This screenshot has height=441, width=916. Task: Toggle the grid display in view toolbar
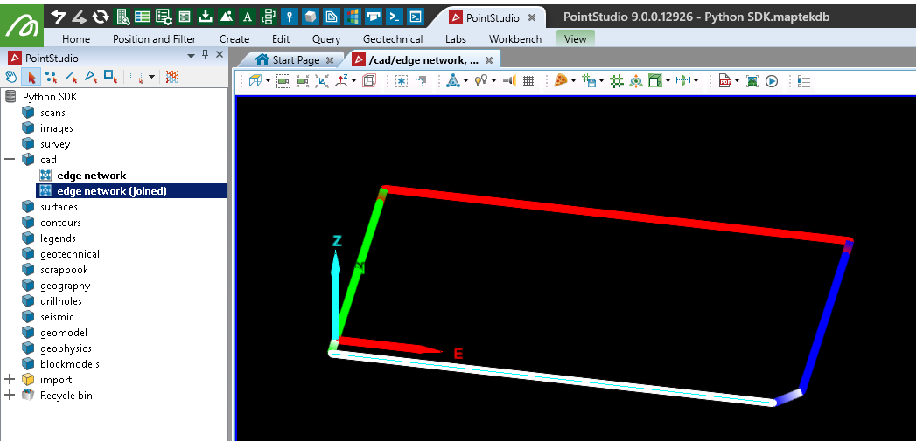[528, 81]
